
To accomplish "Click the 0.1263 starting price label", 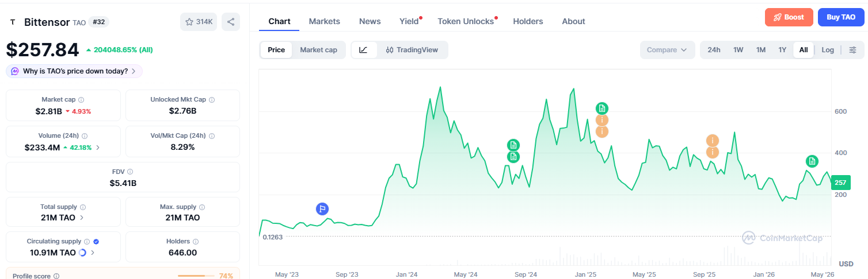I will coord(273,237).
